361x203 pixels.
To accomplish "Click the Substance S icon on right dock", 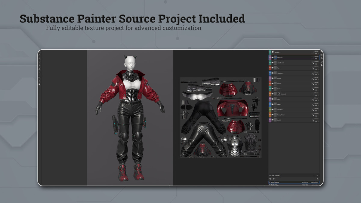I will (322, 65).
